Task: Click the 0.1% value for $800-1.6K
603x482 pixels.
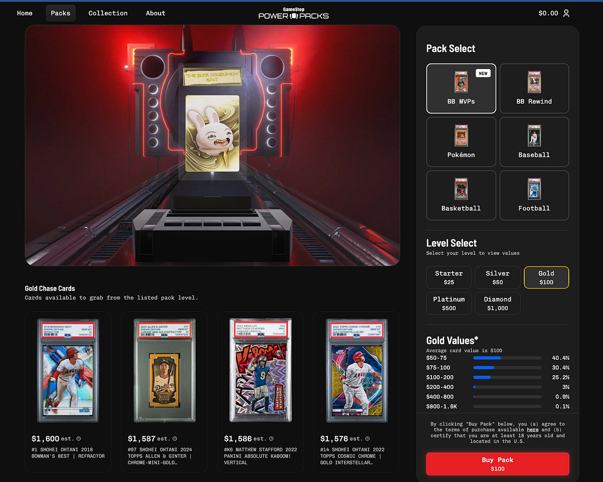Action: pyautogui.click(x=562, y=406)
